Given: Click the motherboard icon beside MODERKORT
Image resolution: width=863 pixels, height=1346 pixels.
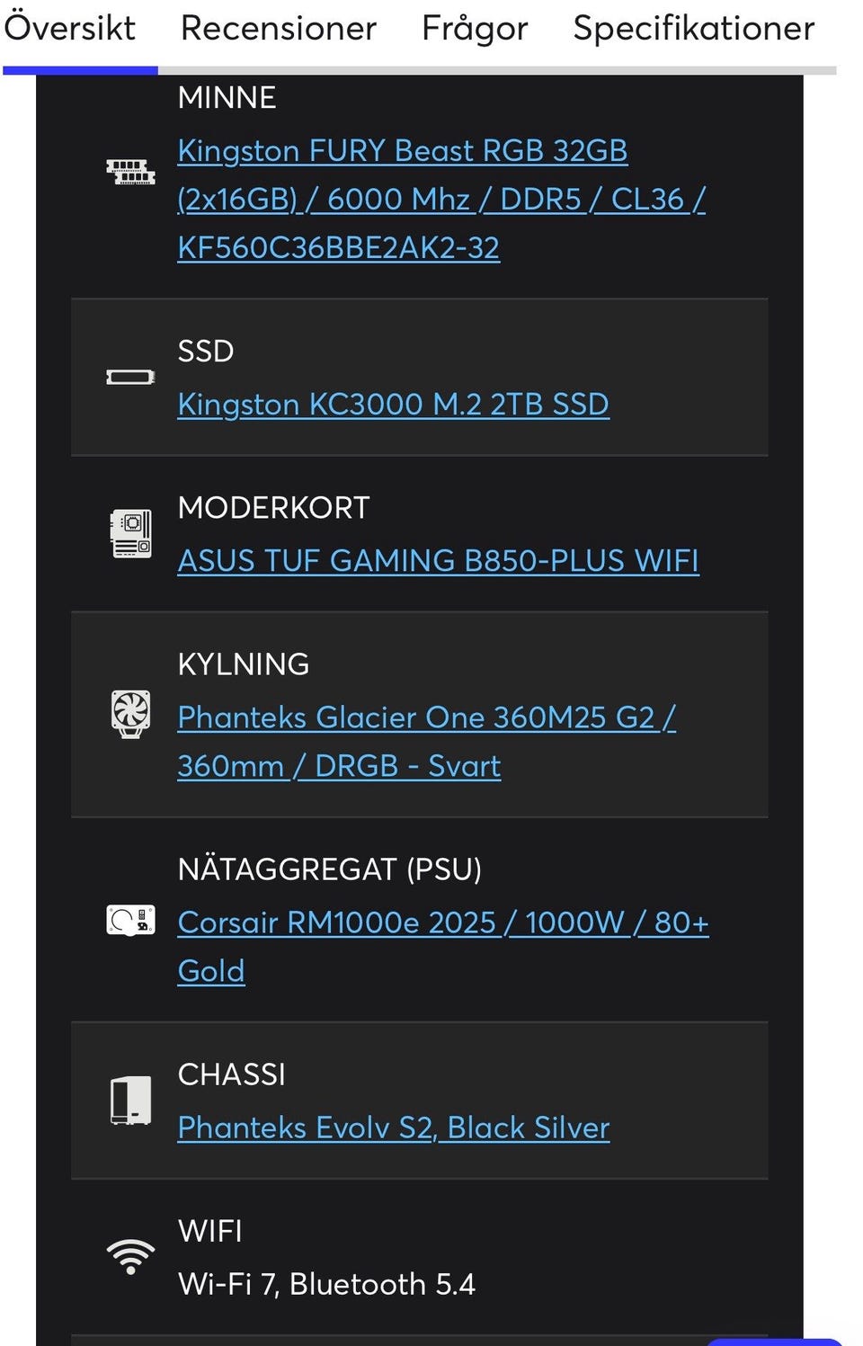Looking at the screenshot, I should point(130,534).
